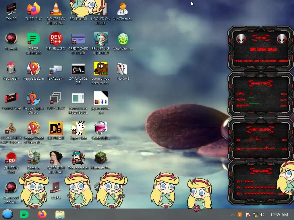The width and height of the screenshot is (294, 220).
Task: Click the Thursday October date text
Action: [261, 61]
